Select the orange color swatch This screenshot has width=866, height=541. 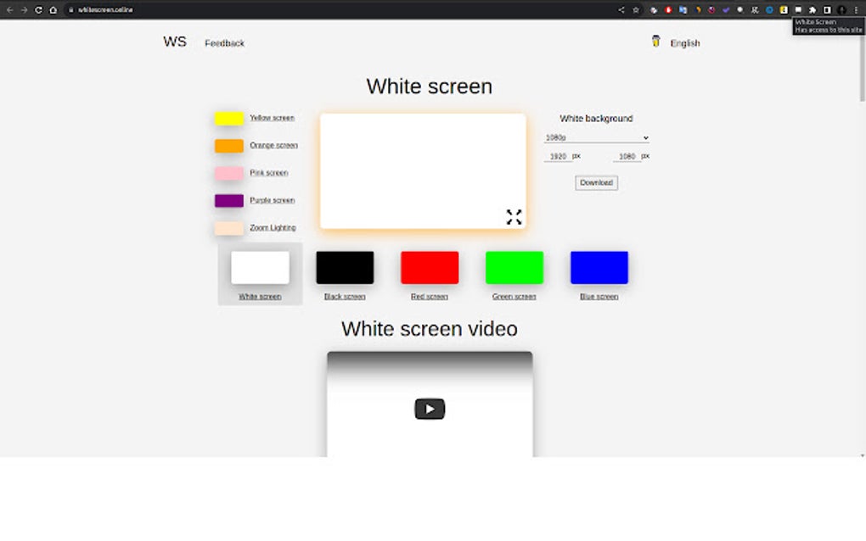[228, 145]
